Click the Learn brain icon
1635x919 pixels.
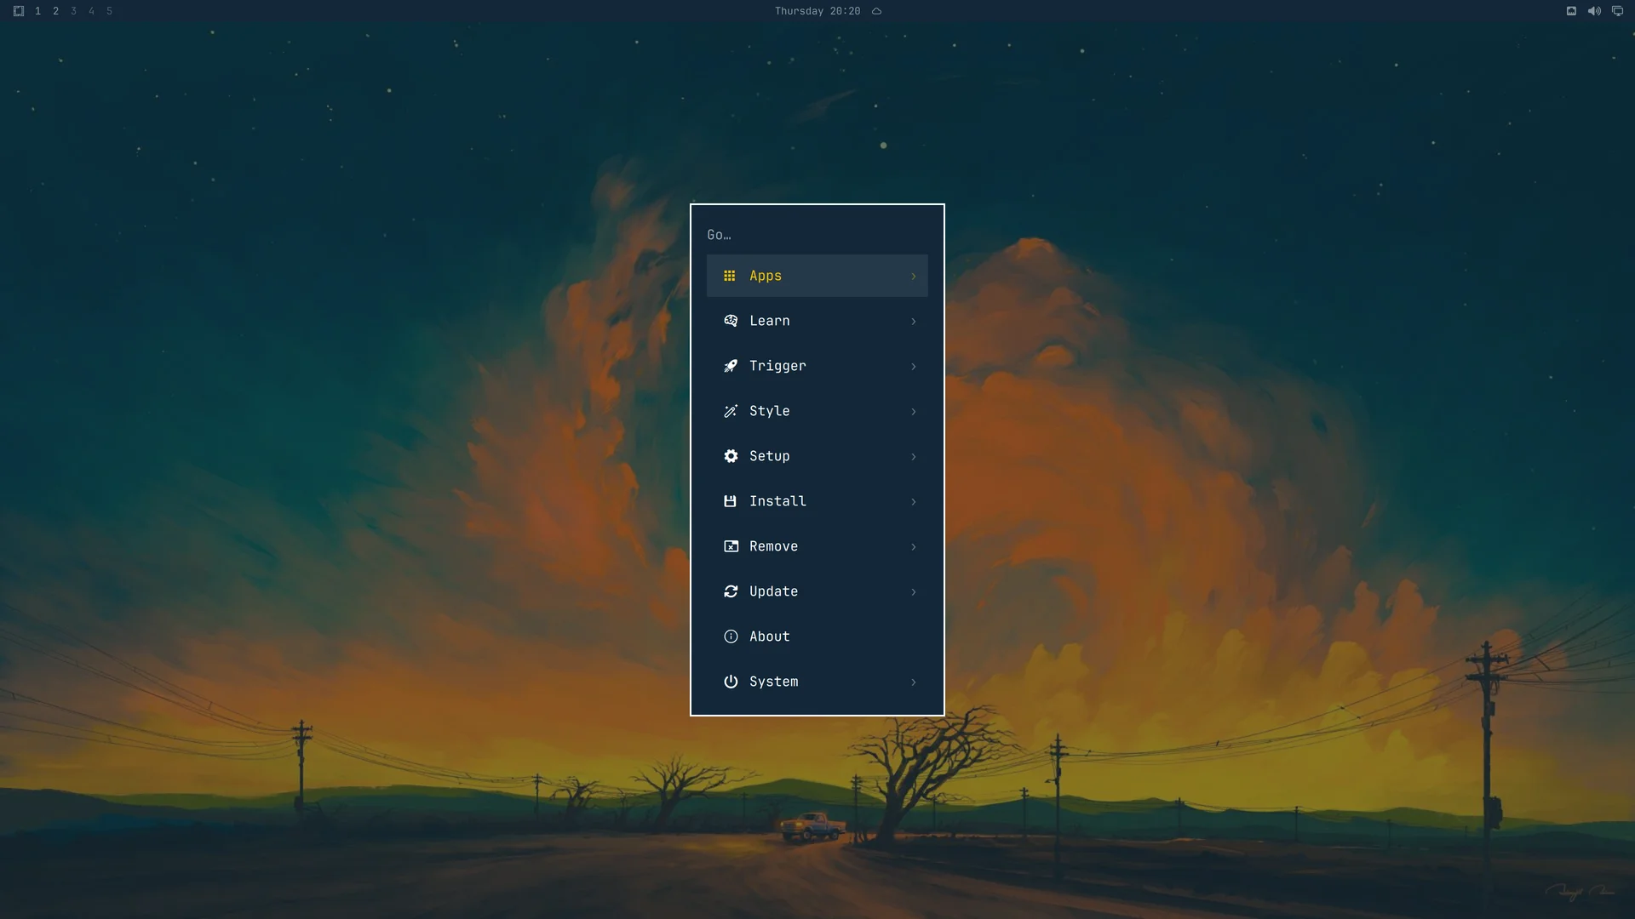click(731, 321)
